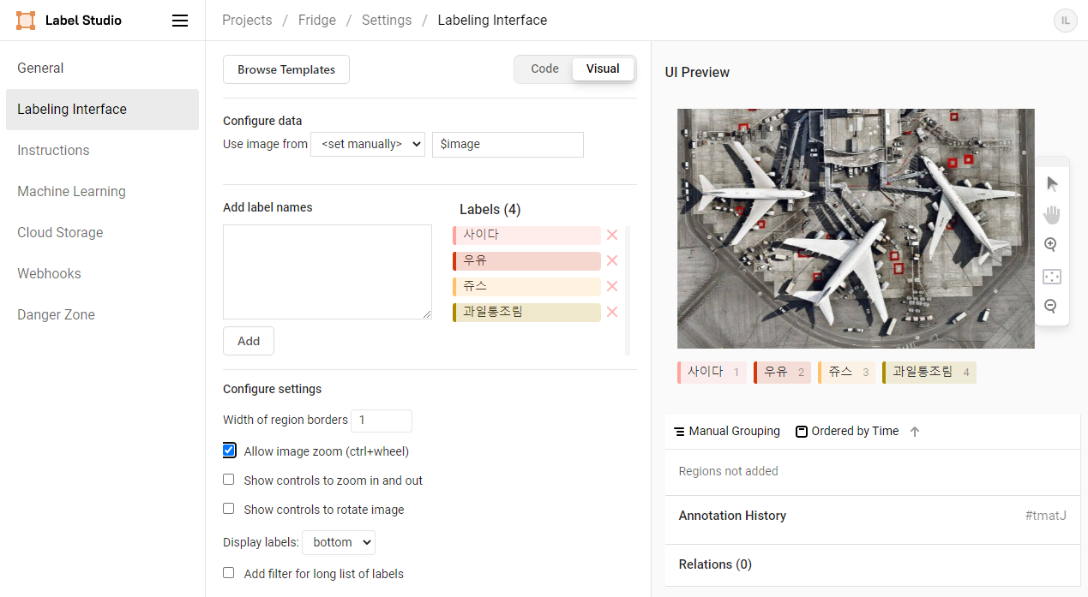Click the $image value input field
The height and width of the screenshot is (597, 1088).
(x=508, y=144)
